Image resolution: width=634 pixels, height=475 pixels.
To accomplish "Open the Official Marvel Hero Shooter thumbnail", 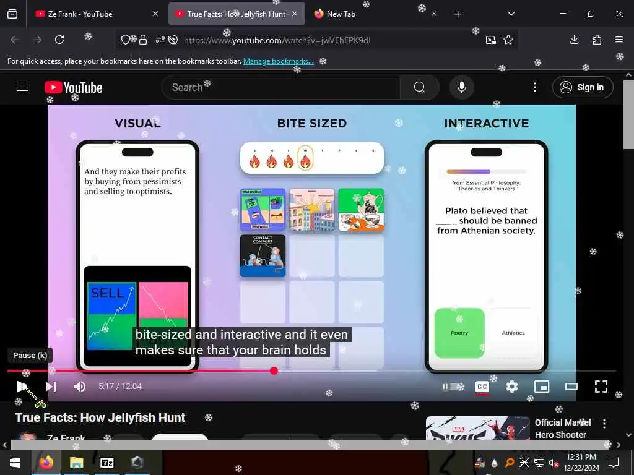I will [478, 428].
